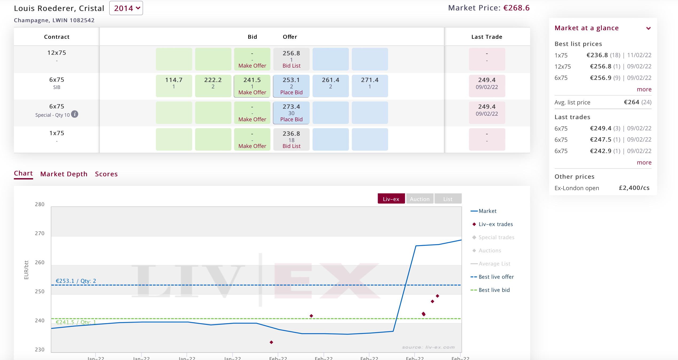Viewport: 678px width, 360px height.
Task: Click Make Offer for 6x75 Special contract
Action: click(252, 119)
